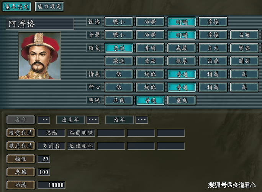Edit the 忠誠 value field showing 100

[x=44, y=172]
